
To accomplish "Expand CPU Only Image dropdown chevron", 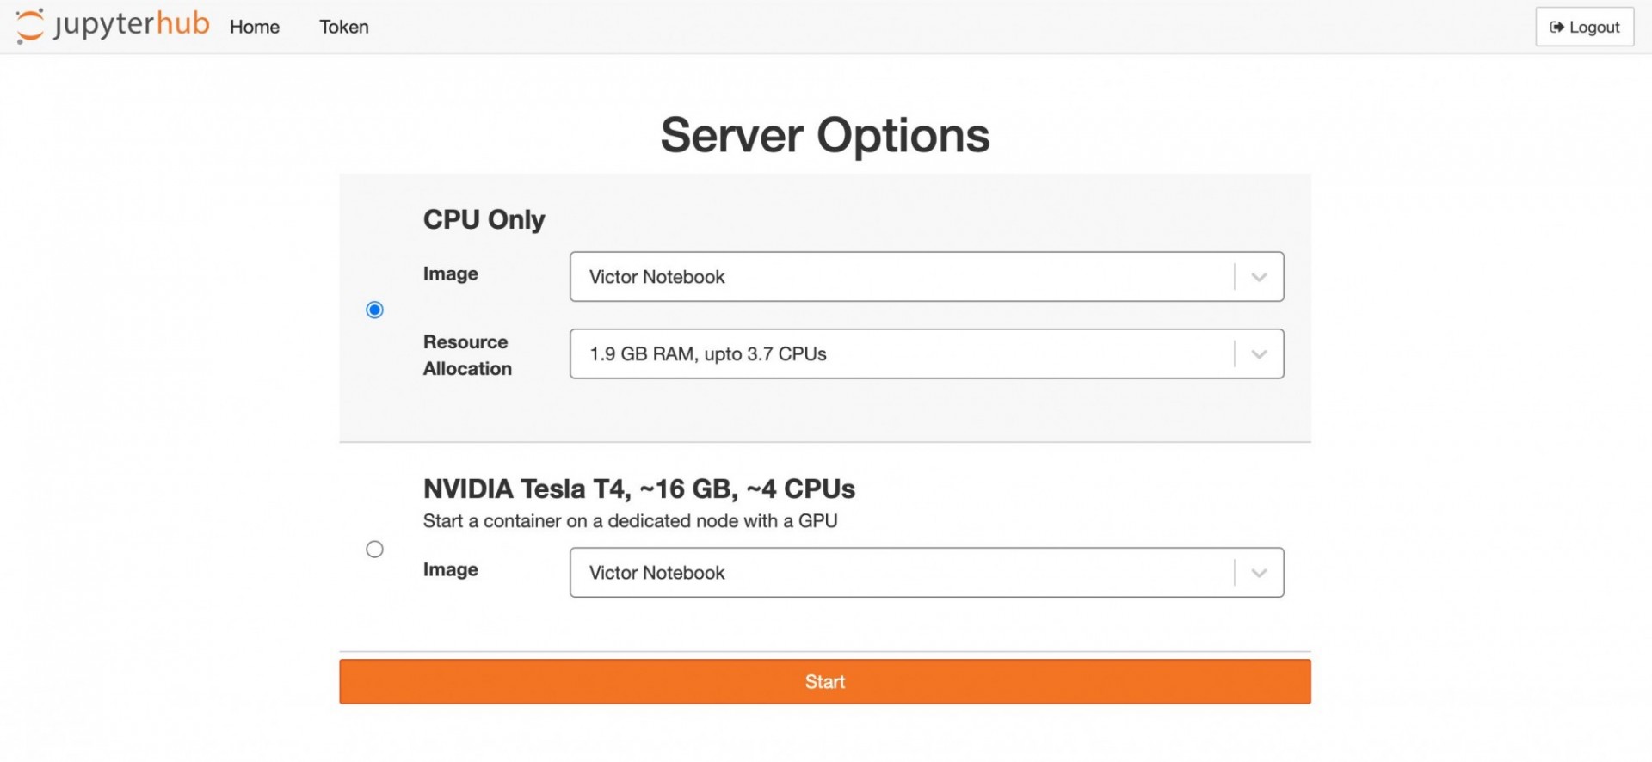I will point(1259,277).
